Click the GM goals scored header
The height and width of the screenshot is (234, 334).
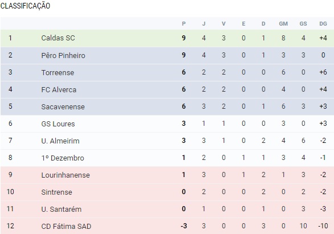tap(283, 24)
